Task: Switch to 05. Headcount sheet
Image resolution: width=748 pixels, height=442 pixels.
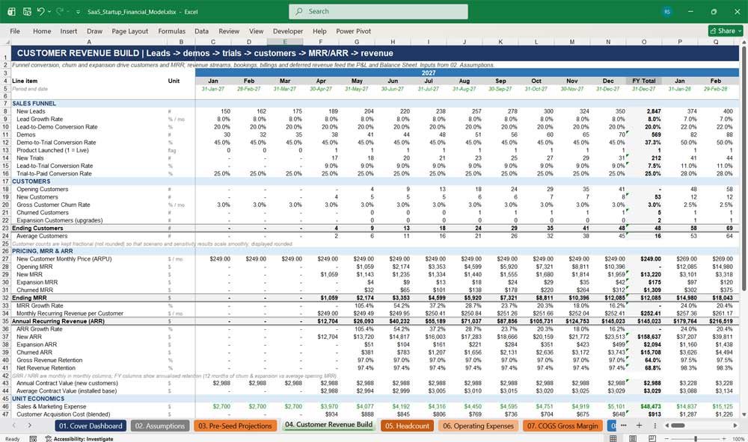Action: (408, 426)
